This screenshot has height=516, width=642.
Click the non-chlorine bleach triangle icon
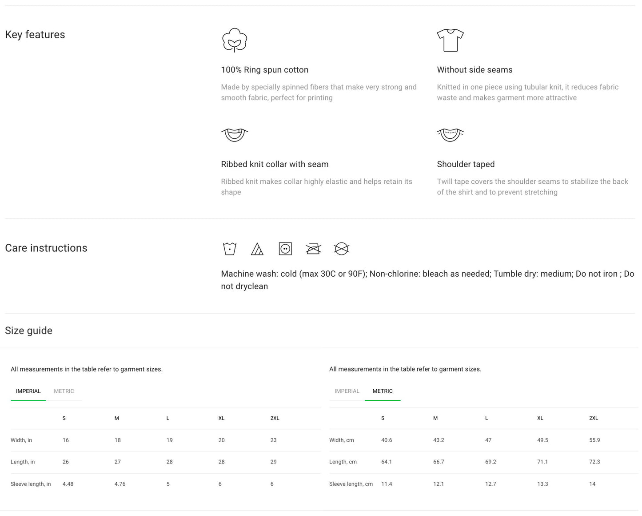click(x=257, y=249)
